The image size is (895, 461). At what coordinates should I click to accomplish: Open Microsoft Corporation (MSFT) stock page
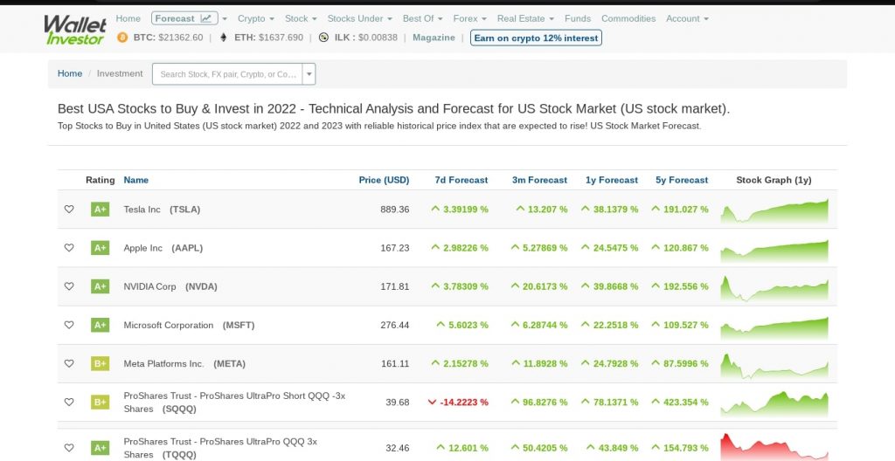pos(189,325)
